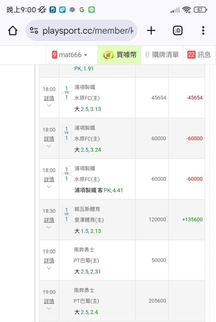Tap the 18:30 match 1 vs 1 score box
Image resolution: width=216 pixels, height=322 pixels.
[66, 215]
